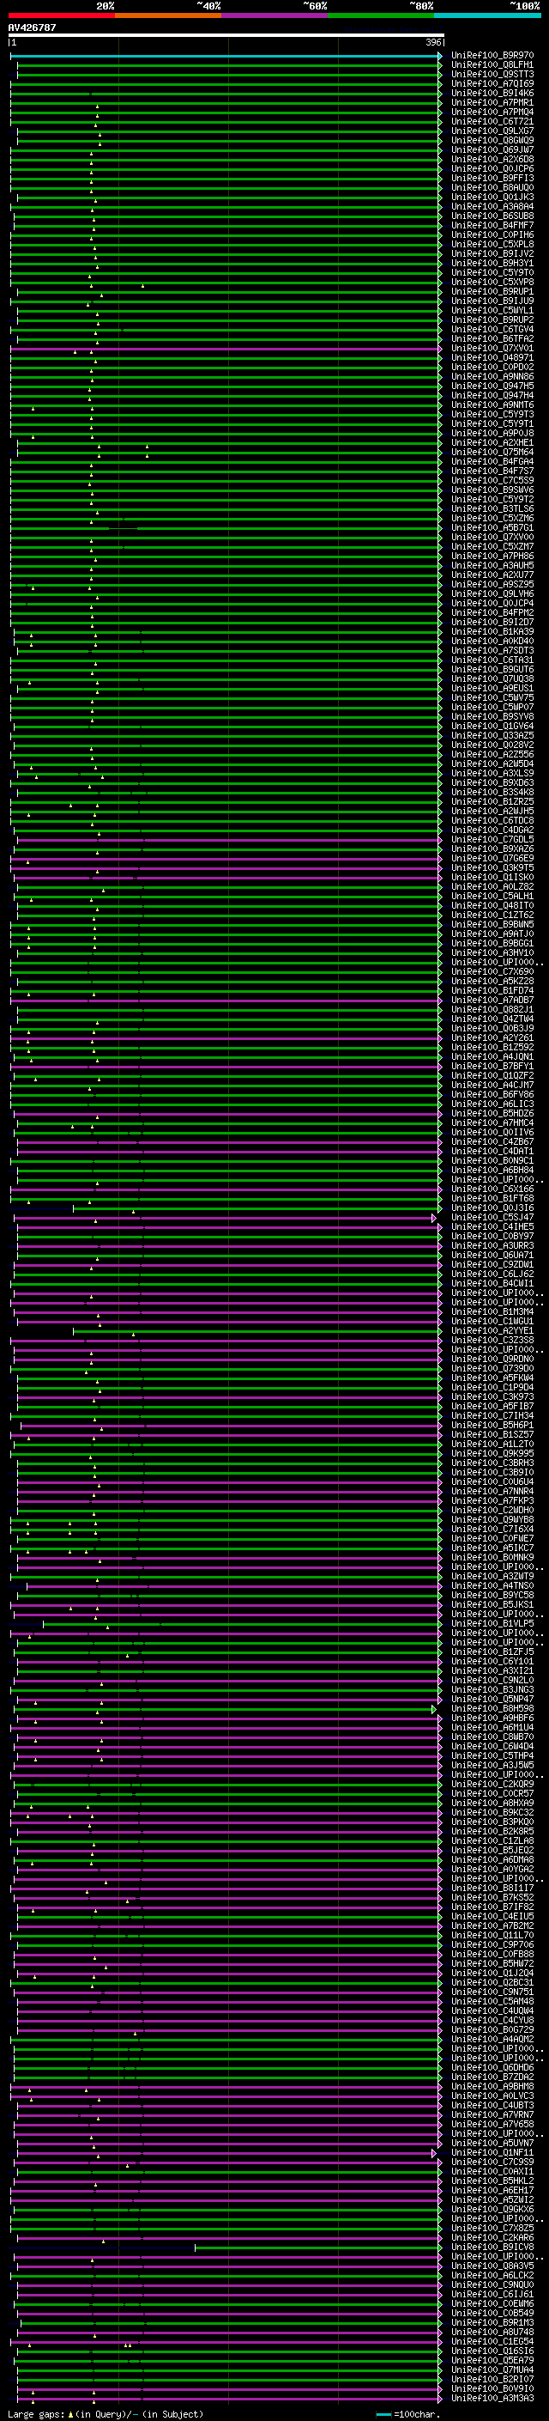Open the UniRef100_B9IJV2 label

(492, 253)
